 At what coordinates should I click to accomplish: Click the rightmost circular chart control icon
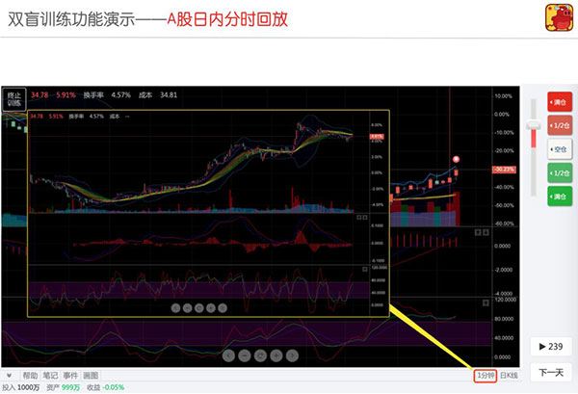click(293, 355)
